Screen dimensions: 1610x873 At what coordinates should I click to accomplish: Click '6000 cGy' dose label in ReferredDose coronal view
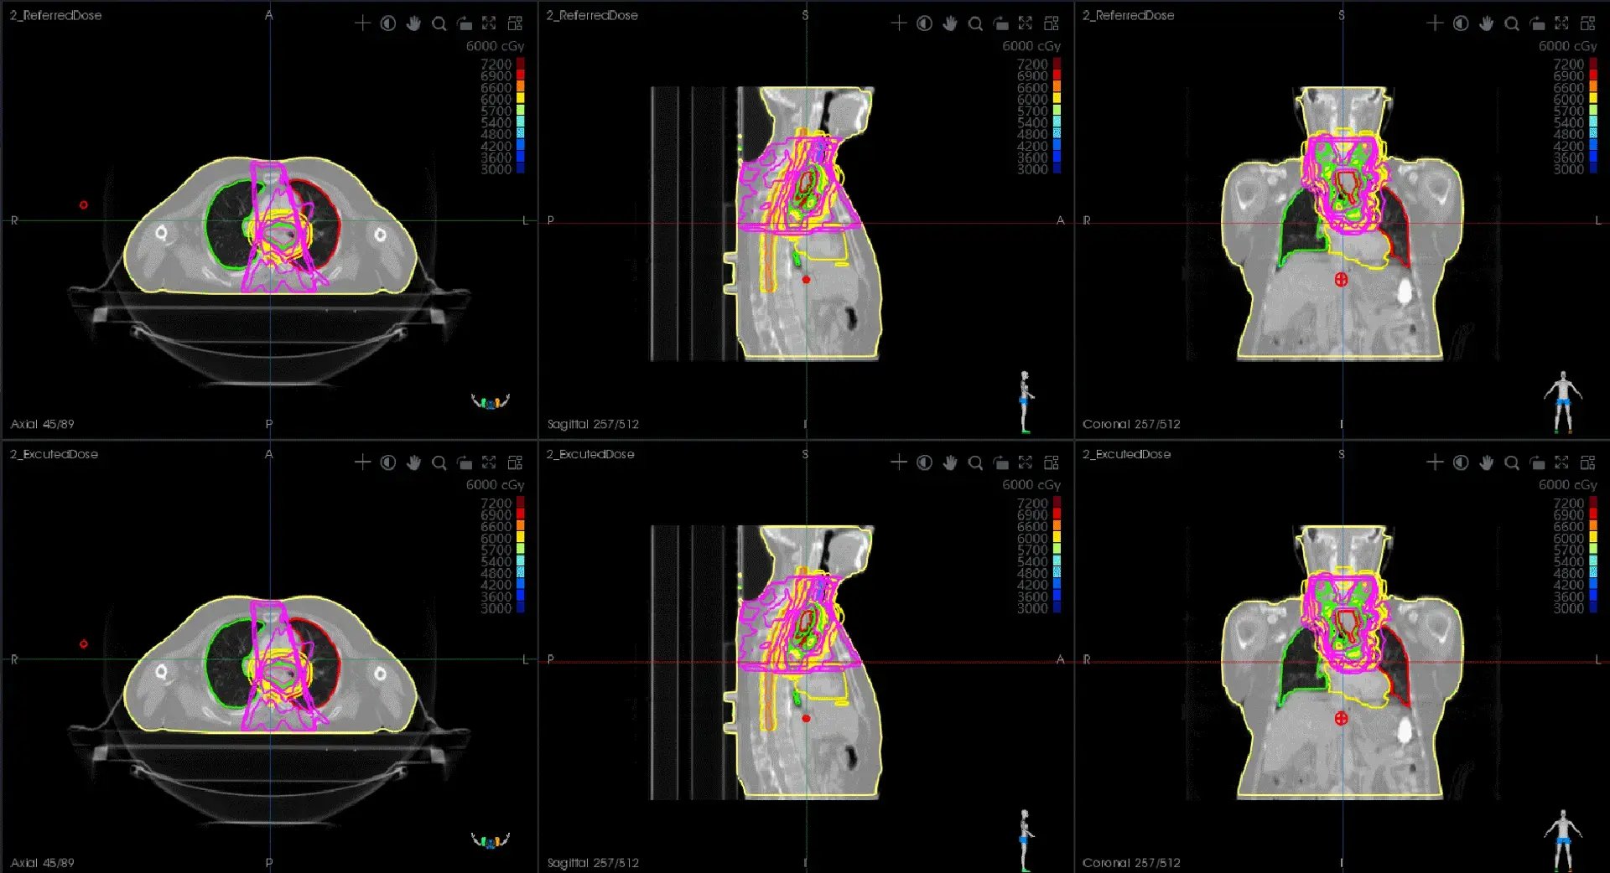click(x=1567, y=46)
